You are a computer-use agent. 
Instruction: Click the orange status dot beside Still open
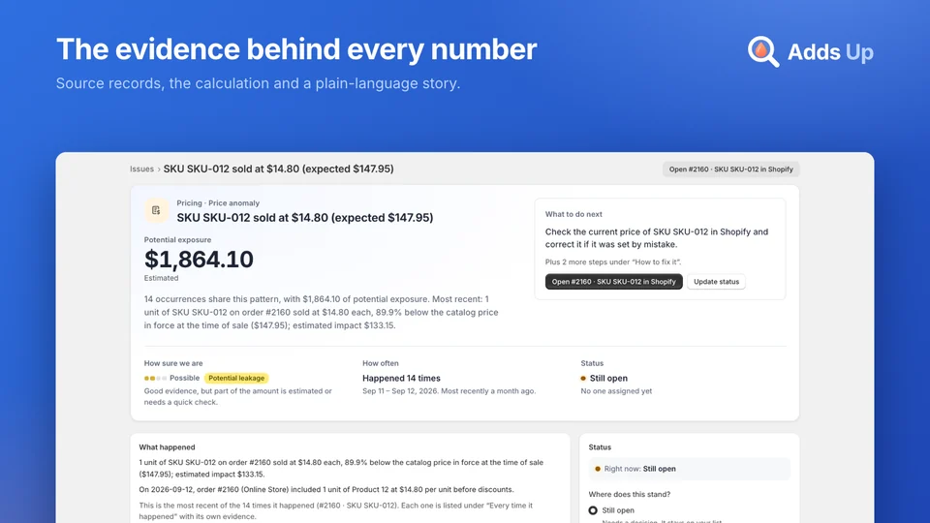pos(583,379)
